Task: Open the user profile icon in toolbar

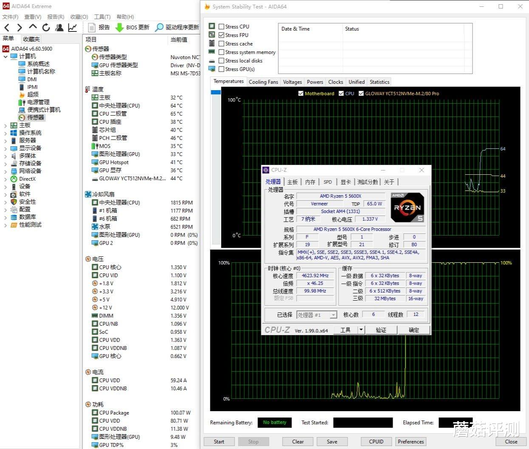Action: pyautogui.click(x=59, y=28)
